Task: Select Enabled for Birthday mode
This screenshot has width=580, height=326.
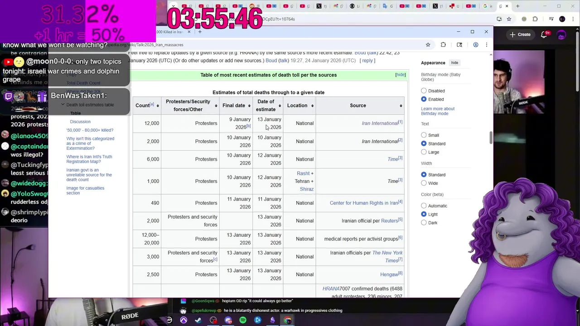Action: click(424, 99)
